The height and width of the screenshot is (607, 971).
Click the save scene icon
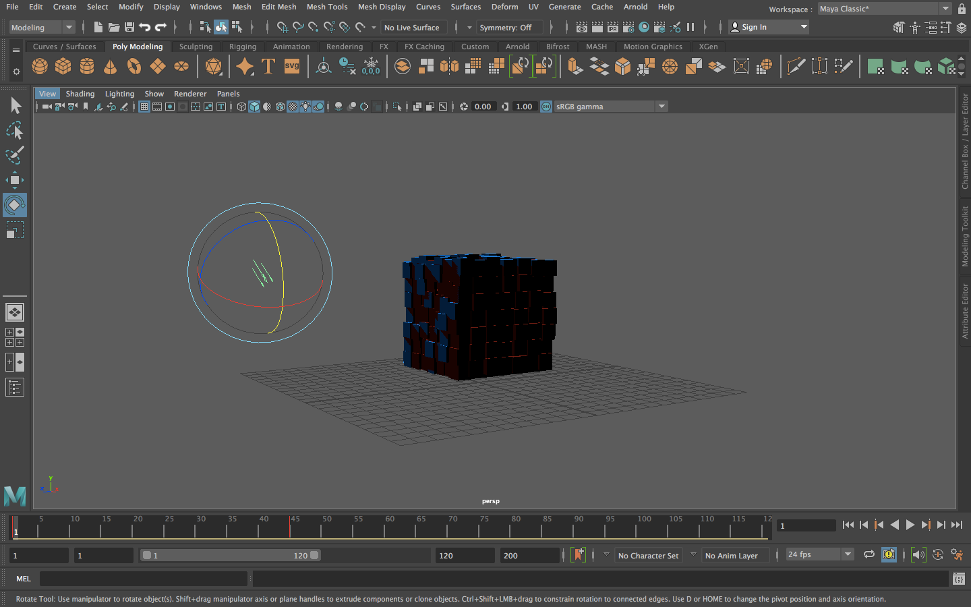pyautogui.click(x=129, y=28)
